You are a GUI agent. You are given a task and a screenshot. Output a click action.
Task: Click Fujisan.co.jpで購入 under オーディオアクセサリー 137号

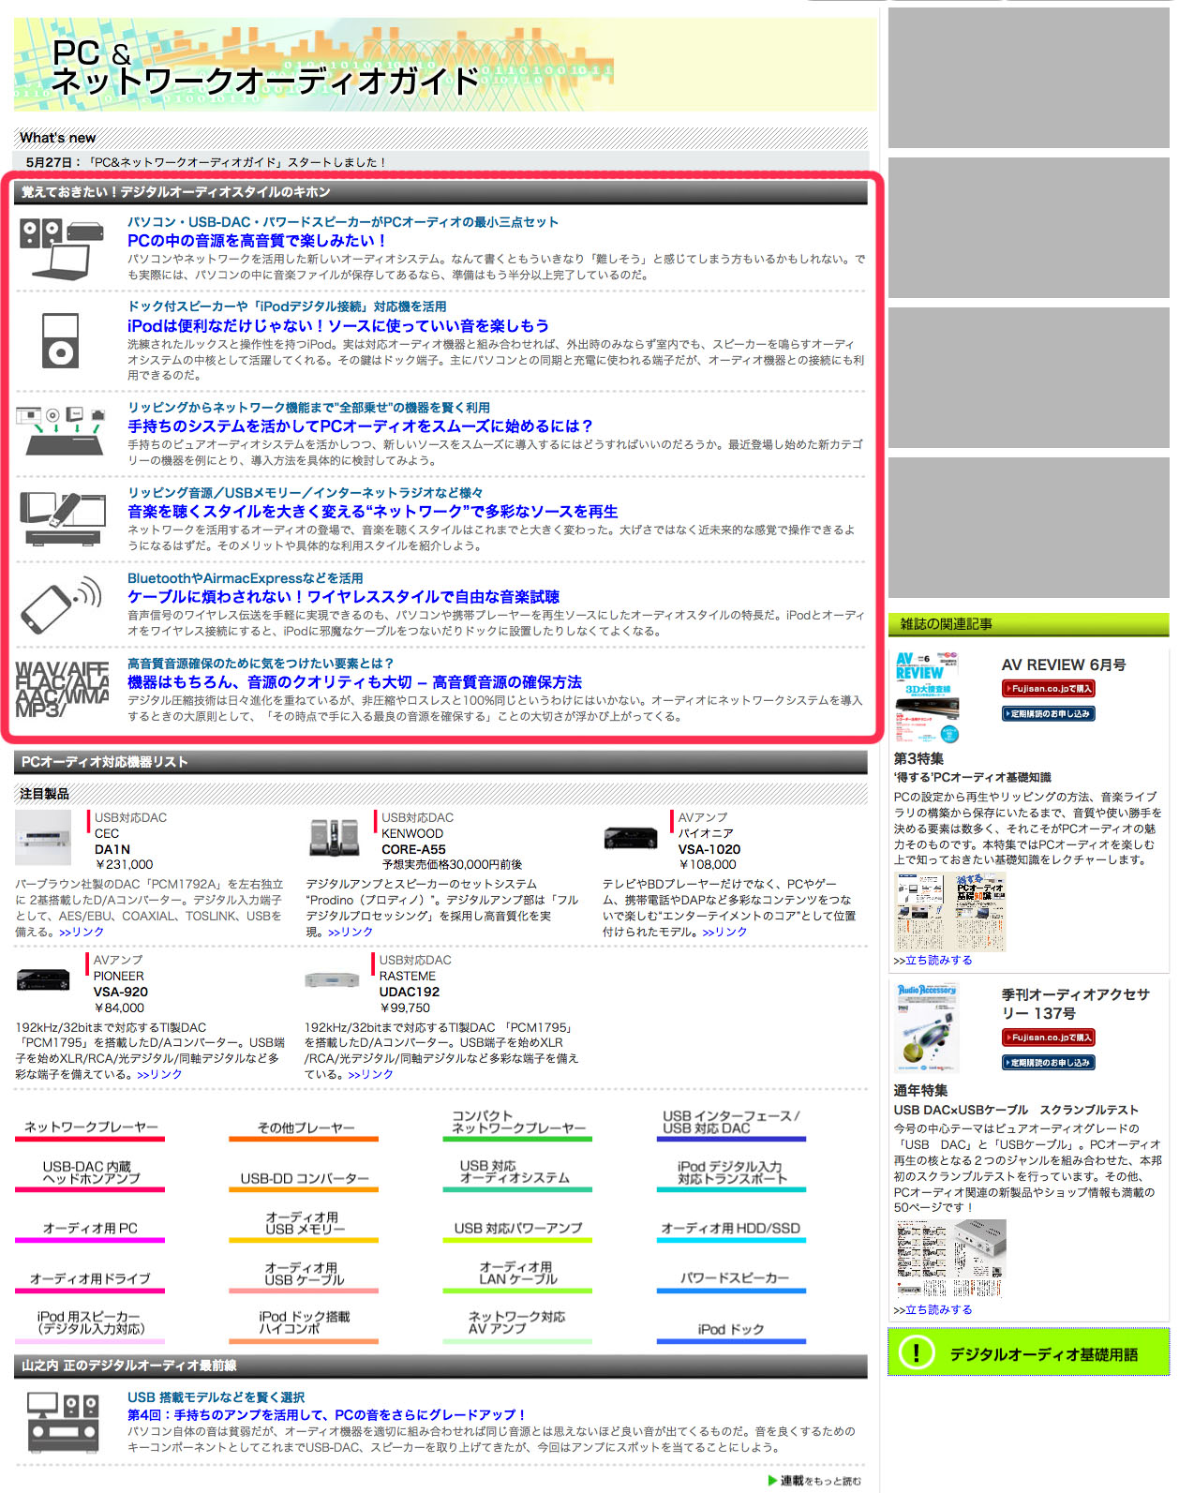[x=1048, y=1038]
